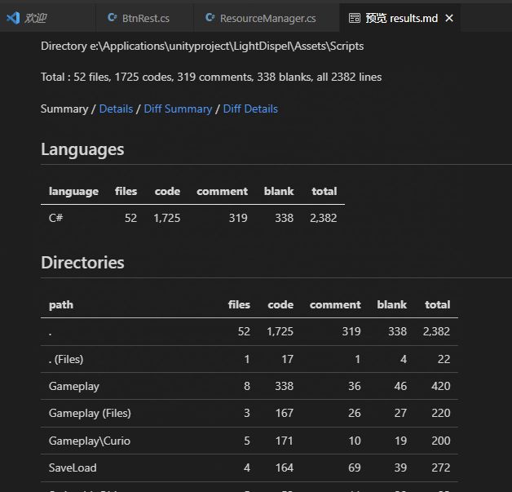The width and height of the screenshot is (512, 492).
Task: Click the 'language' column header
Action: (73, 191)
